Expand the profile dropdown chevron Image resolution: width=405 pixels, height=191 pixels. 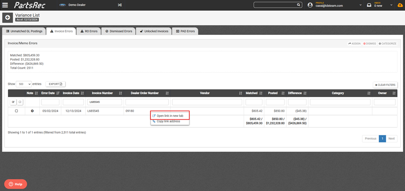pyautogui.click(x=361, y=5)
